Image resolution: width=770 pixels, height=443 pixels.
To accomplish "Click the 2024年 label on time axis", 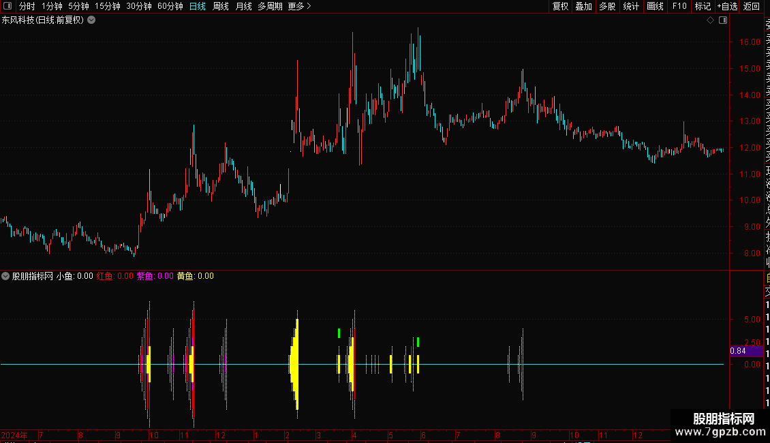I will coord(14,435).
